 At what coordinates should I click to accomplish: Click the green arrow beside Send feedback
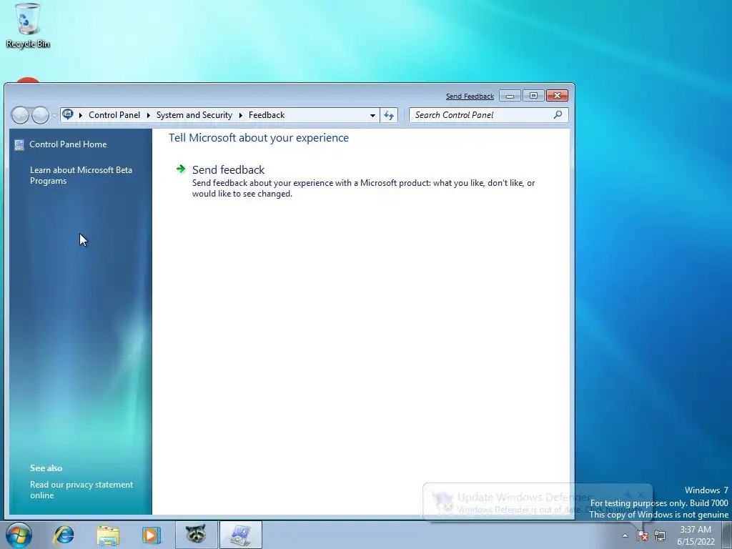click(181, 169)
